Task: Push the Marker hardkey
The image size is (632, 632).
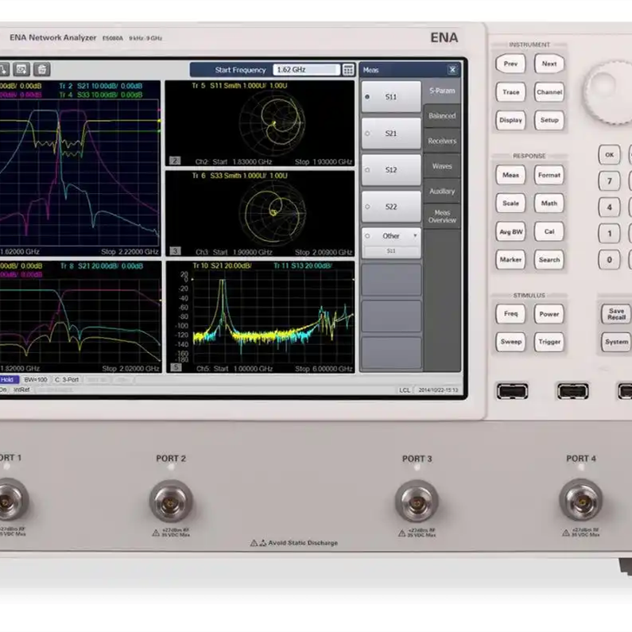Action: (x=510, y=260)
